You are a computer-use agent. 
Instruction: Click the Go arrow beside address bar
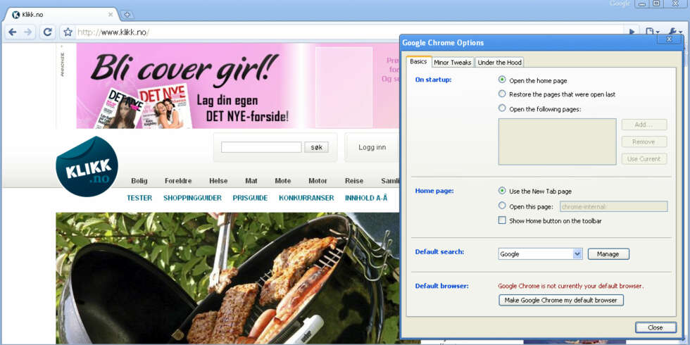632,32
